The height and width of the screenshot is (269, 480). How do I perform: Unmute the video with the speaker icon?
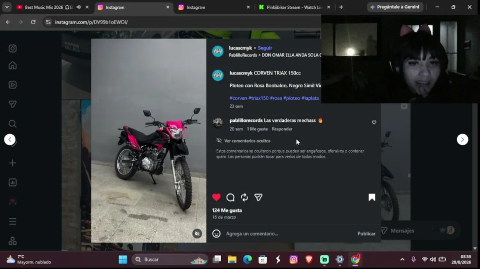(x=197, y=234)
